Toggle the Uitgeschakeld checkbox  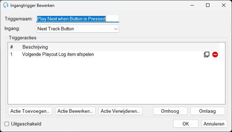[x=7, y=124]
